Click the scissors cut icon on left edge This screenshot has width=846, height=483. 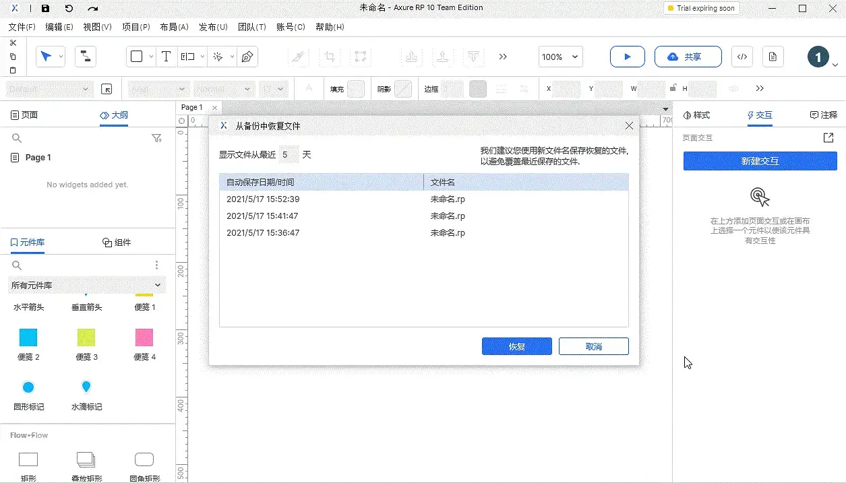click(13, 42)
